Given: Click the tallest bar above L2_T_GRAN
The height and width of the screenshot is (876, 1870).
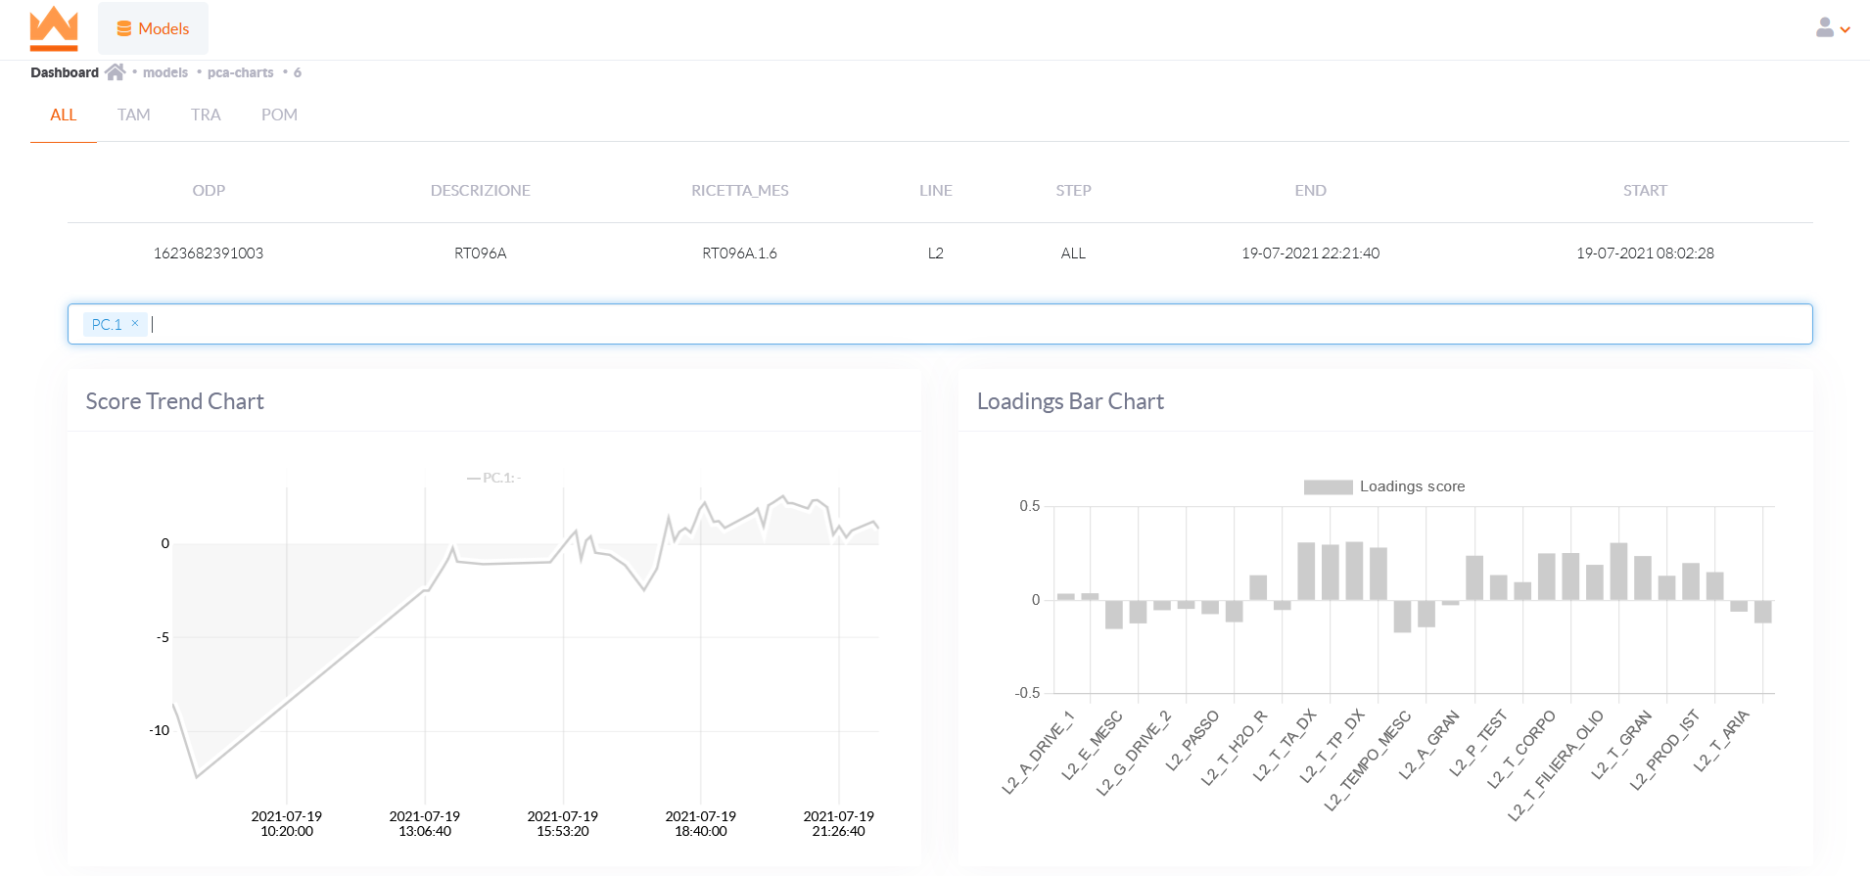Looking at the screenshot, I should (x=1618, y=572).
